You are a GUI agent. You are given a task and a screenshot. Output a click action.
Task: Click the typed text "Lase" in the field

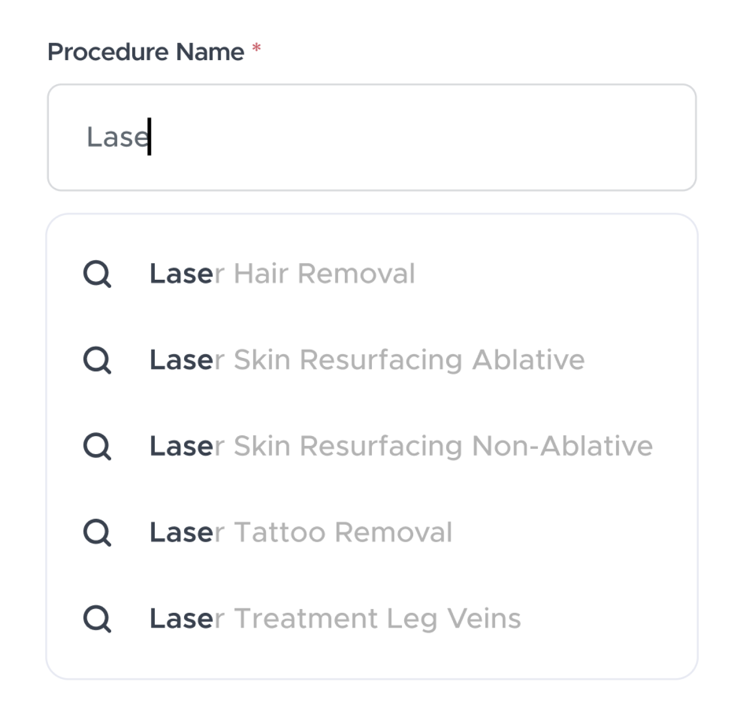coord(118,137)
